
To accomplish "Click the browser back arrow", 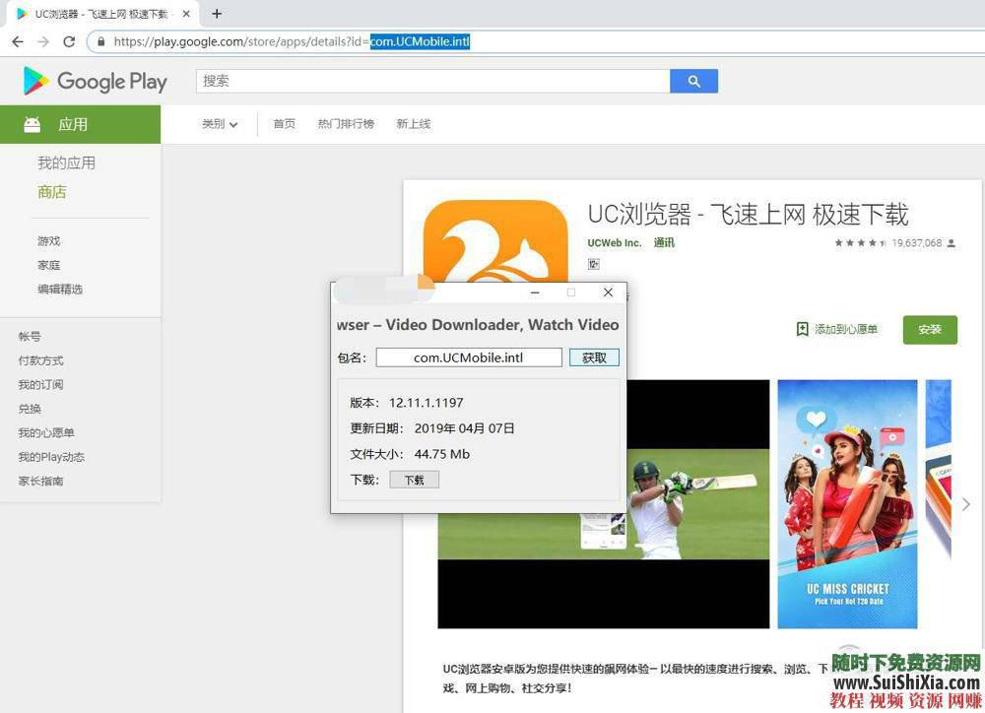I will (17, 41).
